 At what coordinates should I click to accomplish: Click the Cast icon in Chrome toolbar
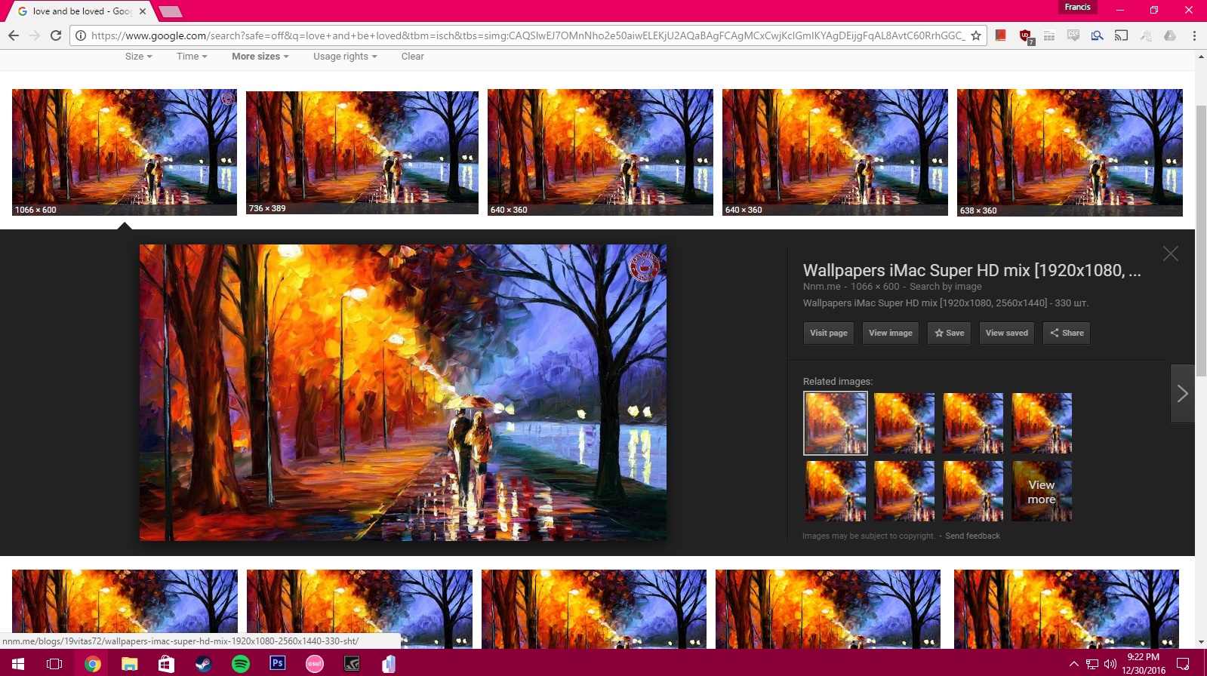click(x=1122, y=35)
